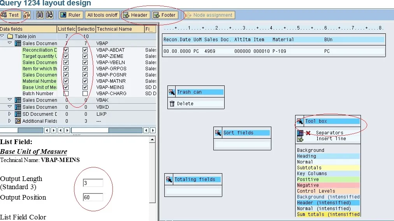This screenshot has width=394, height=221.
Task: Click the Trash can move-handle icon
Action: click(172, 92)
